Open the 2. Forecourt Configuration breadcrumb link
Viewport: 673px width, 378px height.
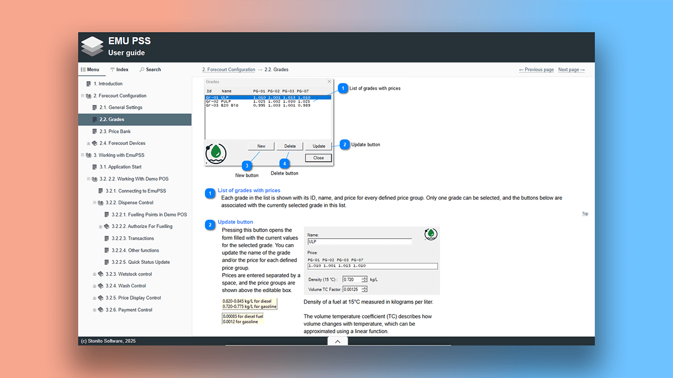click(x=228, y=69)
